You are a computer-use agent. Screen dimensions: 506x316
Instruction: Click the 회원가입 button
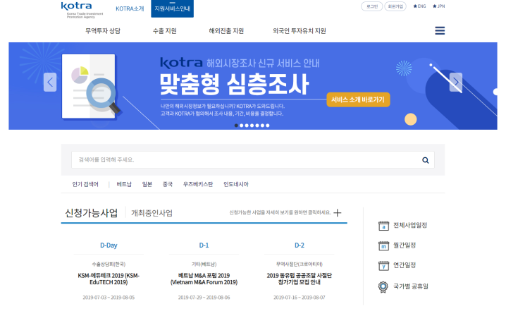click(x=395, y=6)
